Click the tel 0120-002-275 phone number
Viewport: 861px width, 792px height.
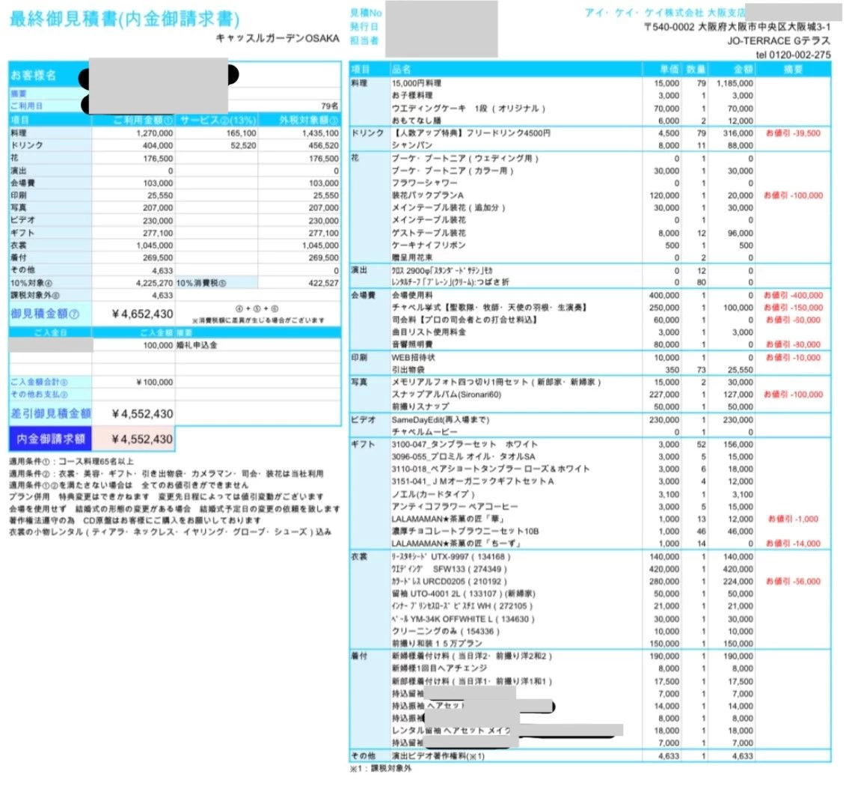(x=793, y=55)
